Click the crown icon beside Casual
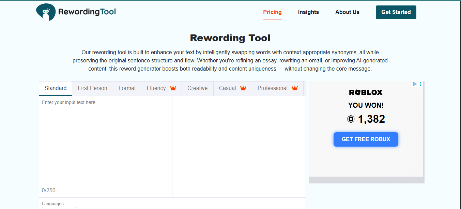The width and height of the screenshot is (461, 209). pyautogui.click(x=243, y=88)
